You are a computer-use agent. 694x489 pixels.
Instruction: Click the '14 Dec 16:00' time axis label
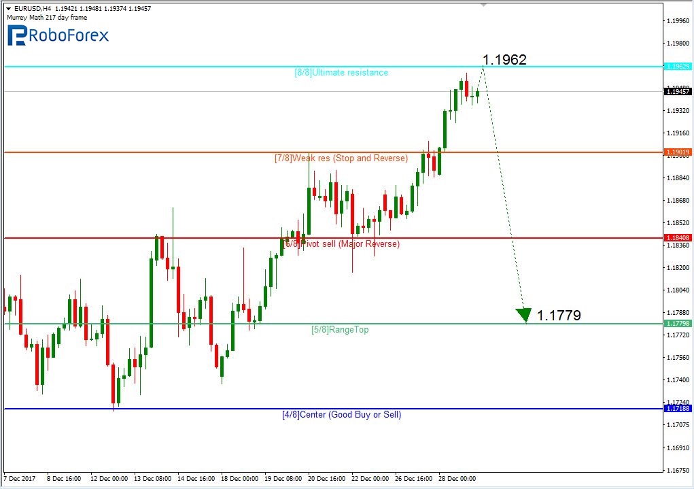(x=196, y=479)
